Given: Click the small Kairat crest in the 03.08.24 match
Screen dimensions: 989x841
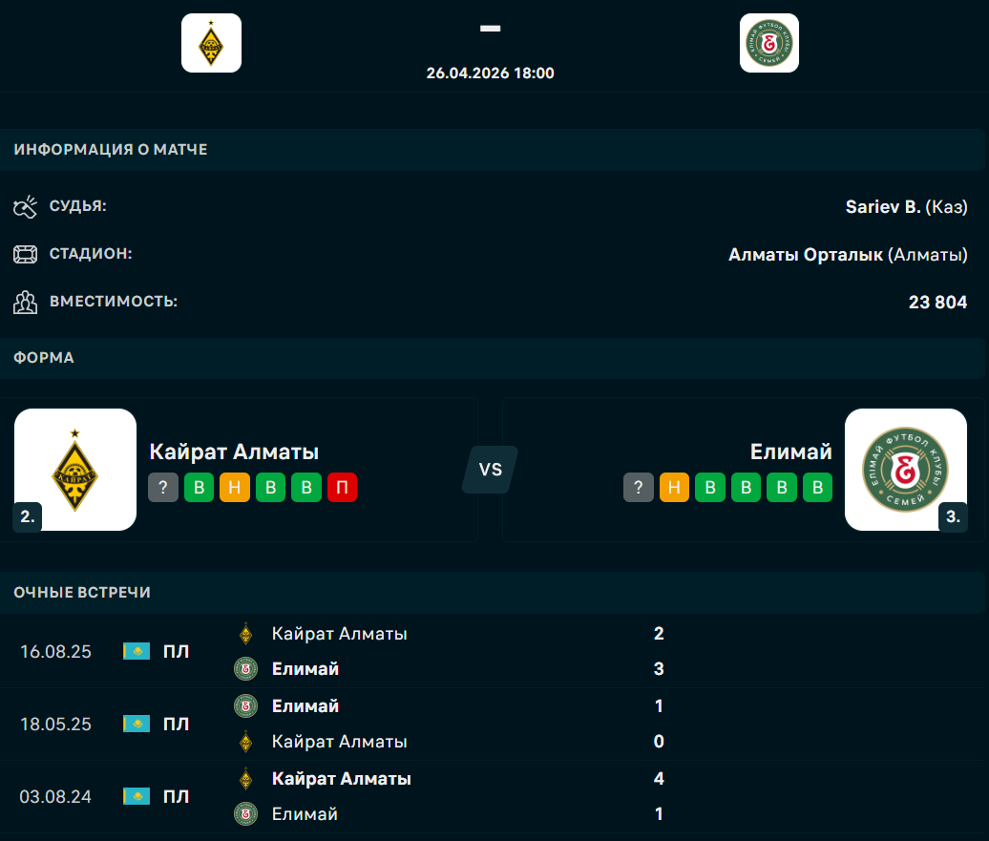Looking at the screenshot, I should pyautogui.click(x=246, y=779).
